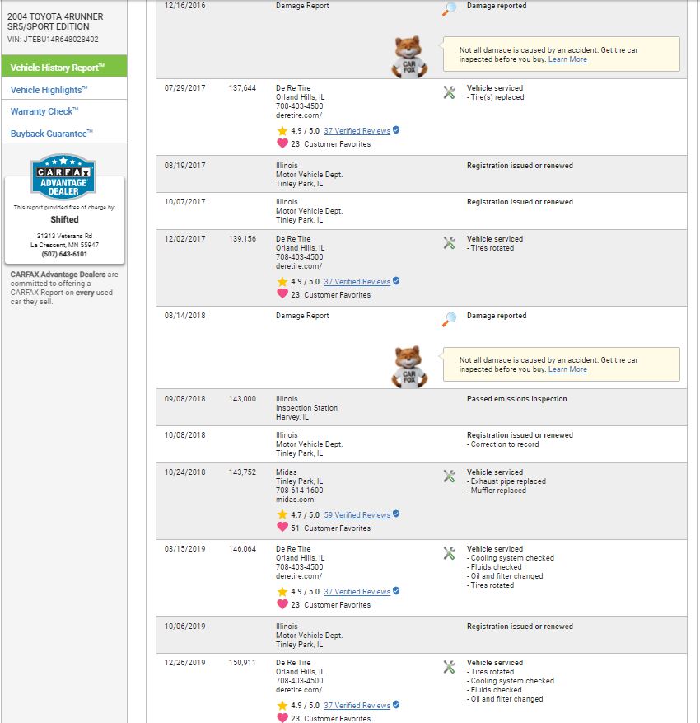Click the wrench icon for Midas exhaust service

pyautogui.click(x=449, y=477)
